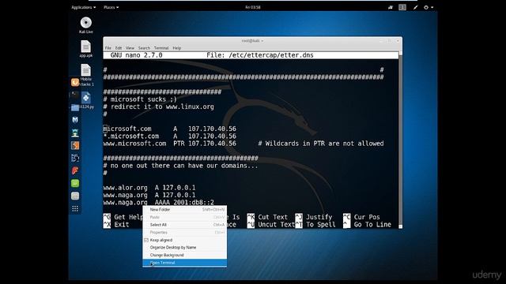Choose Change Background in context menu

184,255
